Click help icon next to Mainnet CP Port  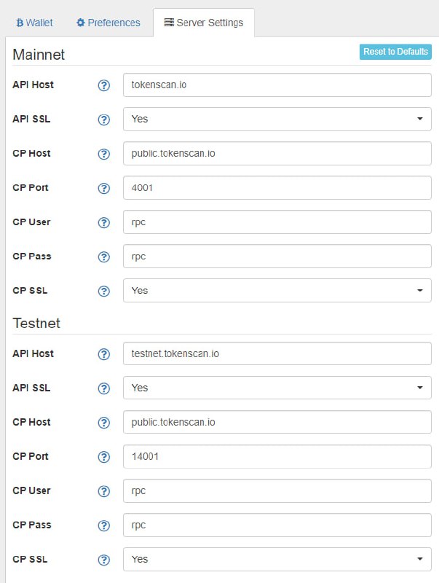pos(103,189)
